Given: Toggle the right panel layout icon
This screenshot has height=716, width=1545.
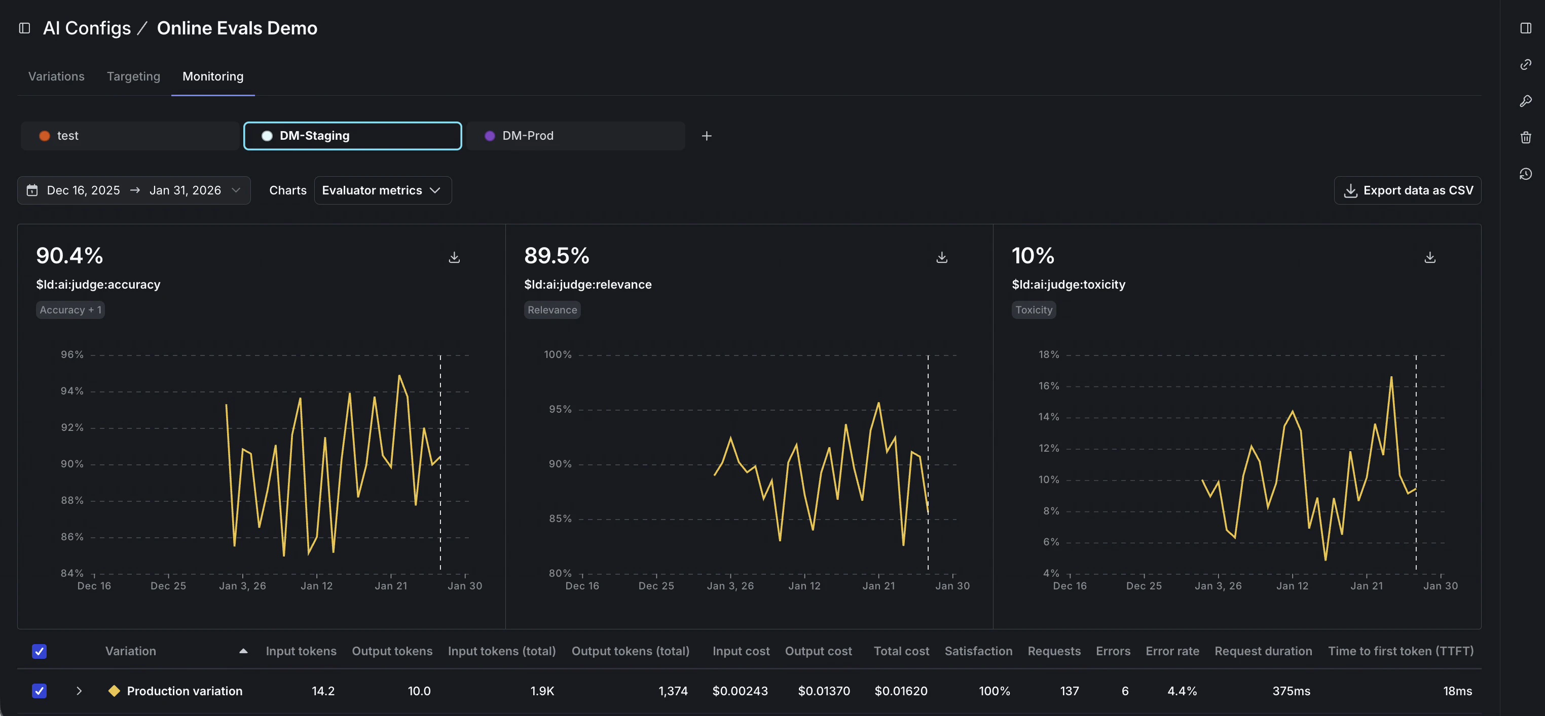Looking at the screenshot, I should click(1525, 27).
